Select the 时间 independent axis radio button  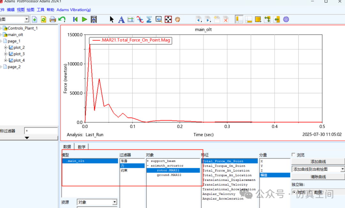[294, 192]
